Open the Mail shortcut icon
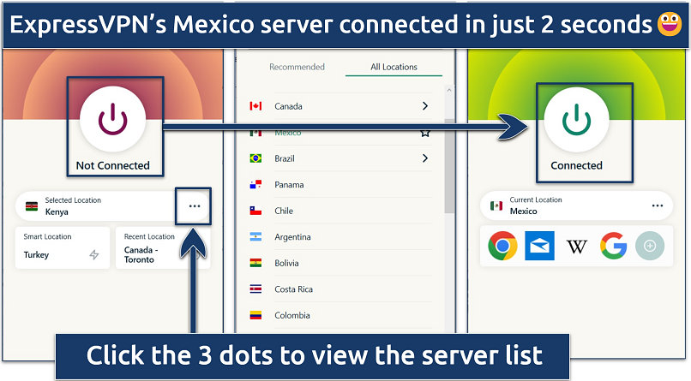Viewport: 691px width, 381px height. click(x=539, y=246)
